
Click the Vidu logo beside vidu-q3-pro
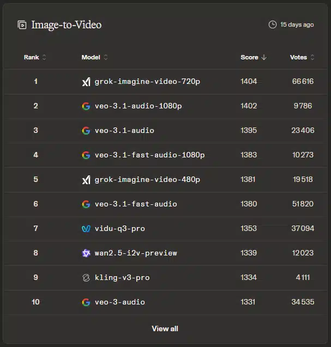click(86, 229)
